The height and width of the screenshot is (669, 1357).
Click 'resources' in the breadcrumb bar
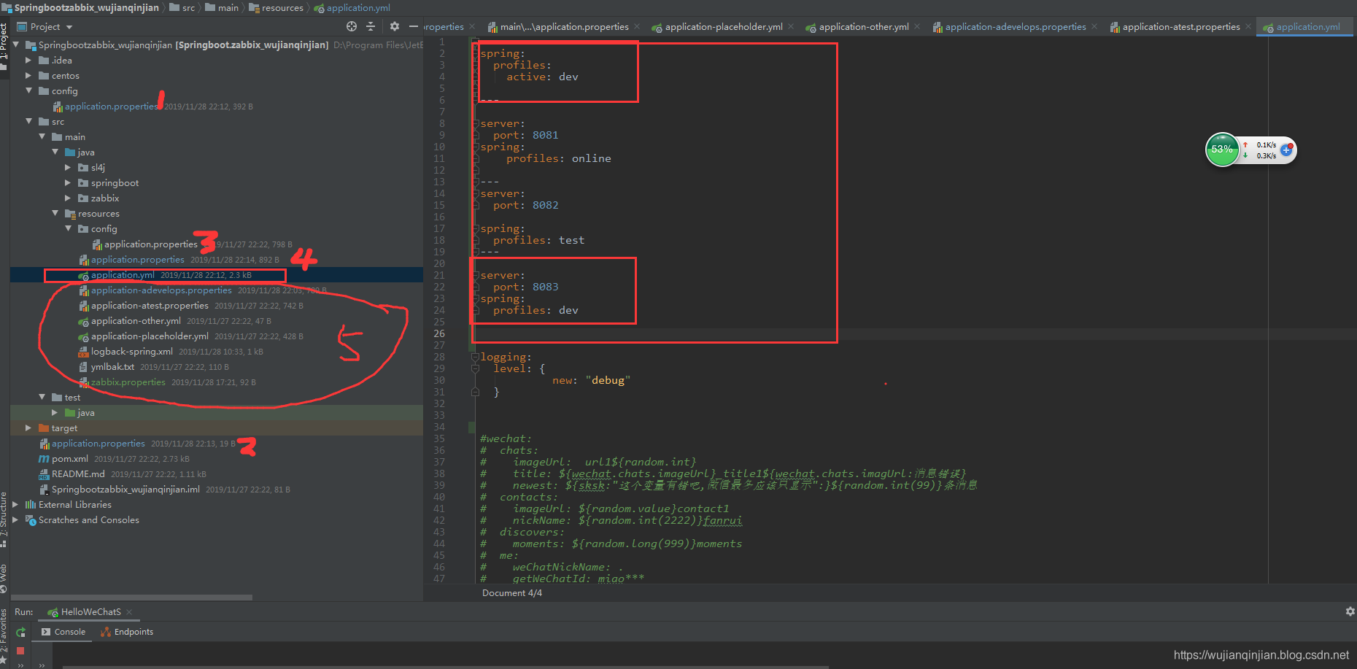(x=282, y=7)
